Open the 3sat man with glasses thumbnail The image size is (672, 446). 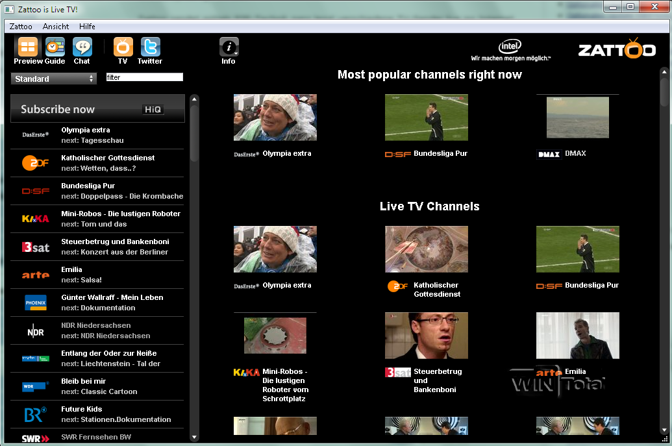click(427, 336)
